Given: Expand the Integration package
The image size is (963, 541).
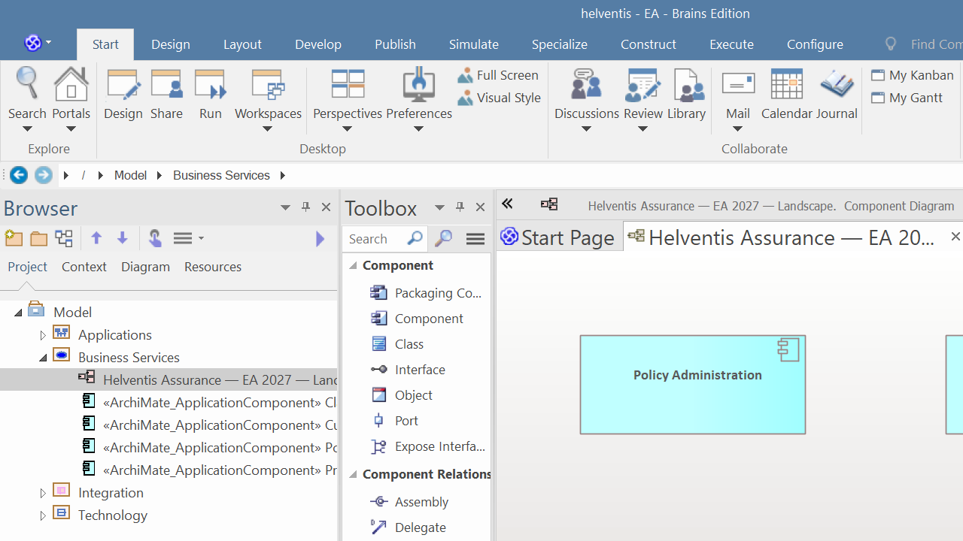Looking at the screenshot, I should [x=43, y=493].
